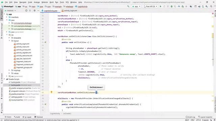The image size is (216, 121).
Task: Open the File menu
Action: coord(6,2)
